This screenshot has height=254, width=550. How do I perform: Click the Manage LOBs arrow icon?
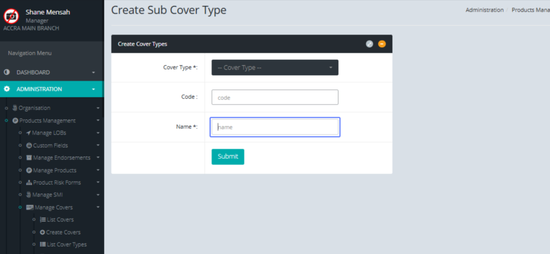pyautogui.click(x=28, y=133)
